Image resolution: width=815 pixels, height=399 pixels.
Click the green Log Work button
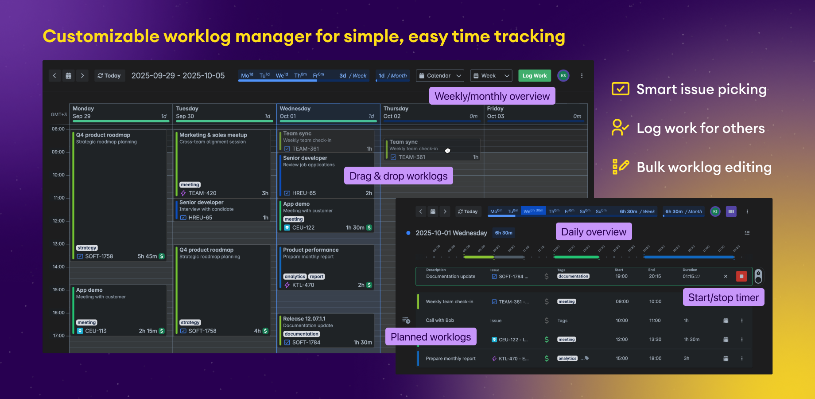(535, 76)
